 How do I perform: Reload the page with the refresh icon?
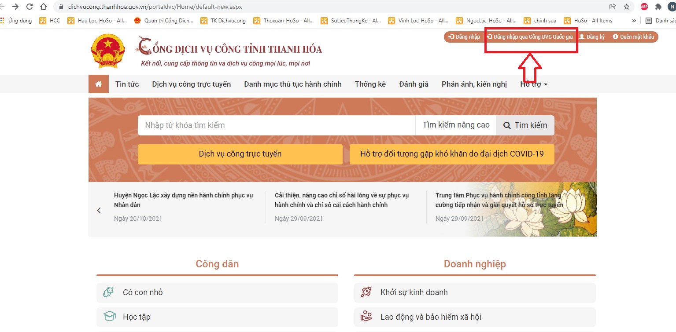30,7
